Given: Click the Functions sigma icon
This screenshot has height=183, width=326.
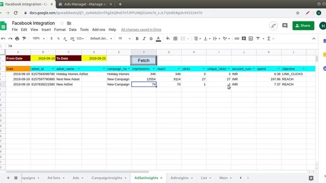Looking at the screenshot, I should [268, 39].
